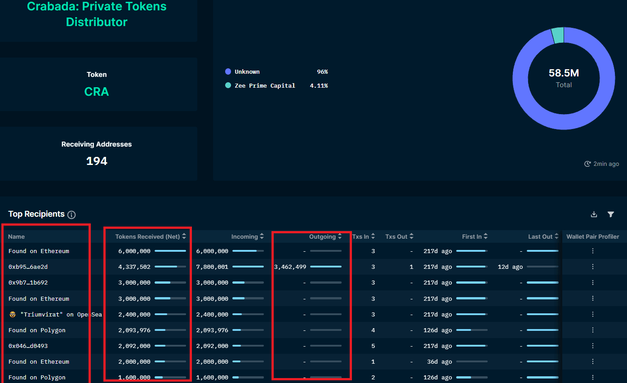Select the Unknown legend label

tap(247, 71)
